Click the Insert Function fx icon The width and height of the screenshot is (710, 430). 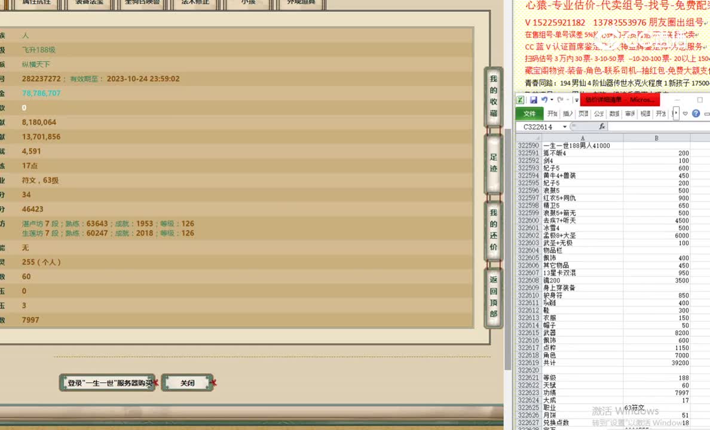(x=602, y=126)
